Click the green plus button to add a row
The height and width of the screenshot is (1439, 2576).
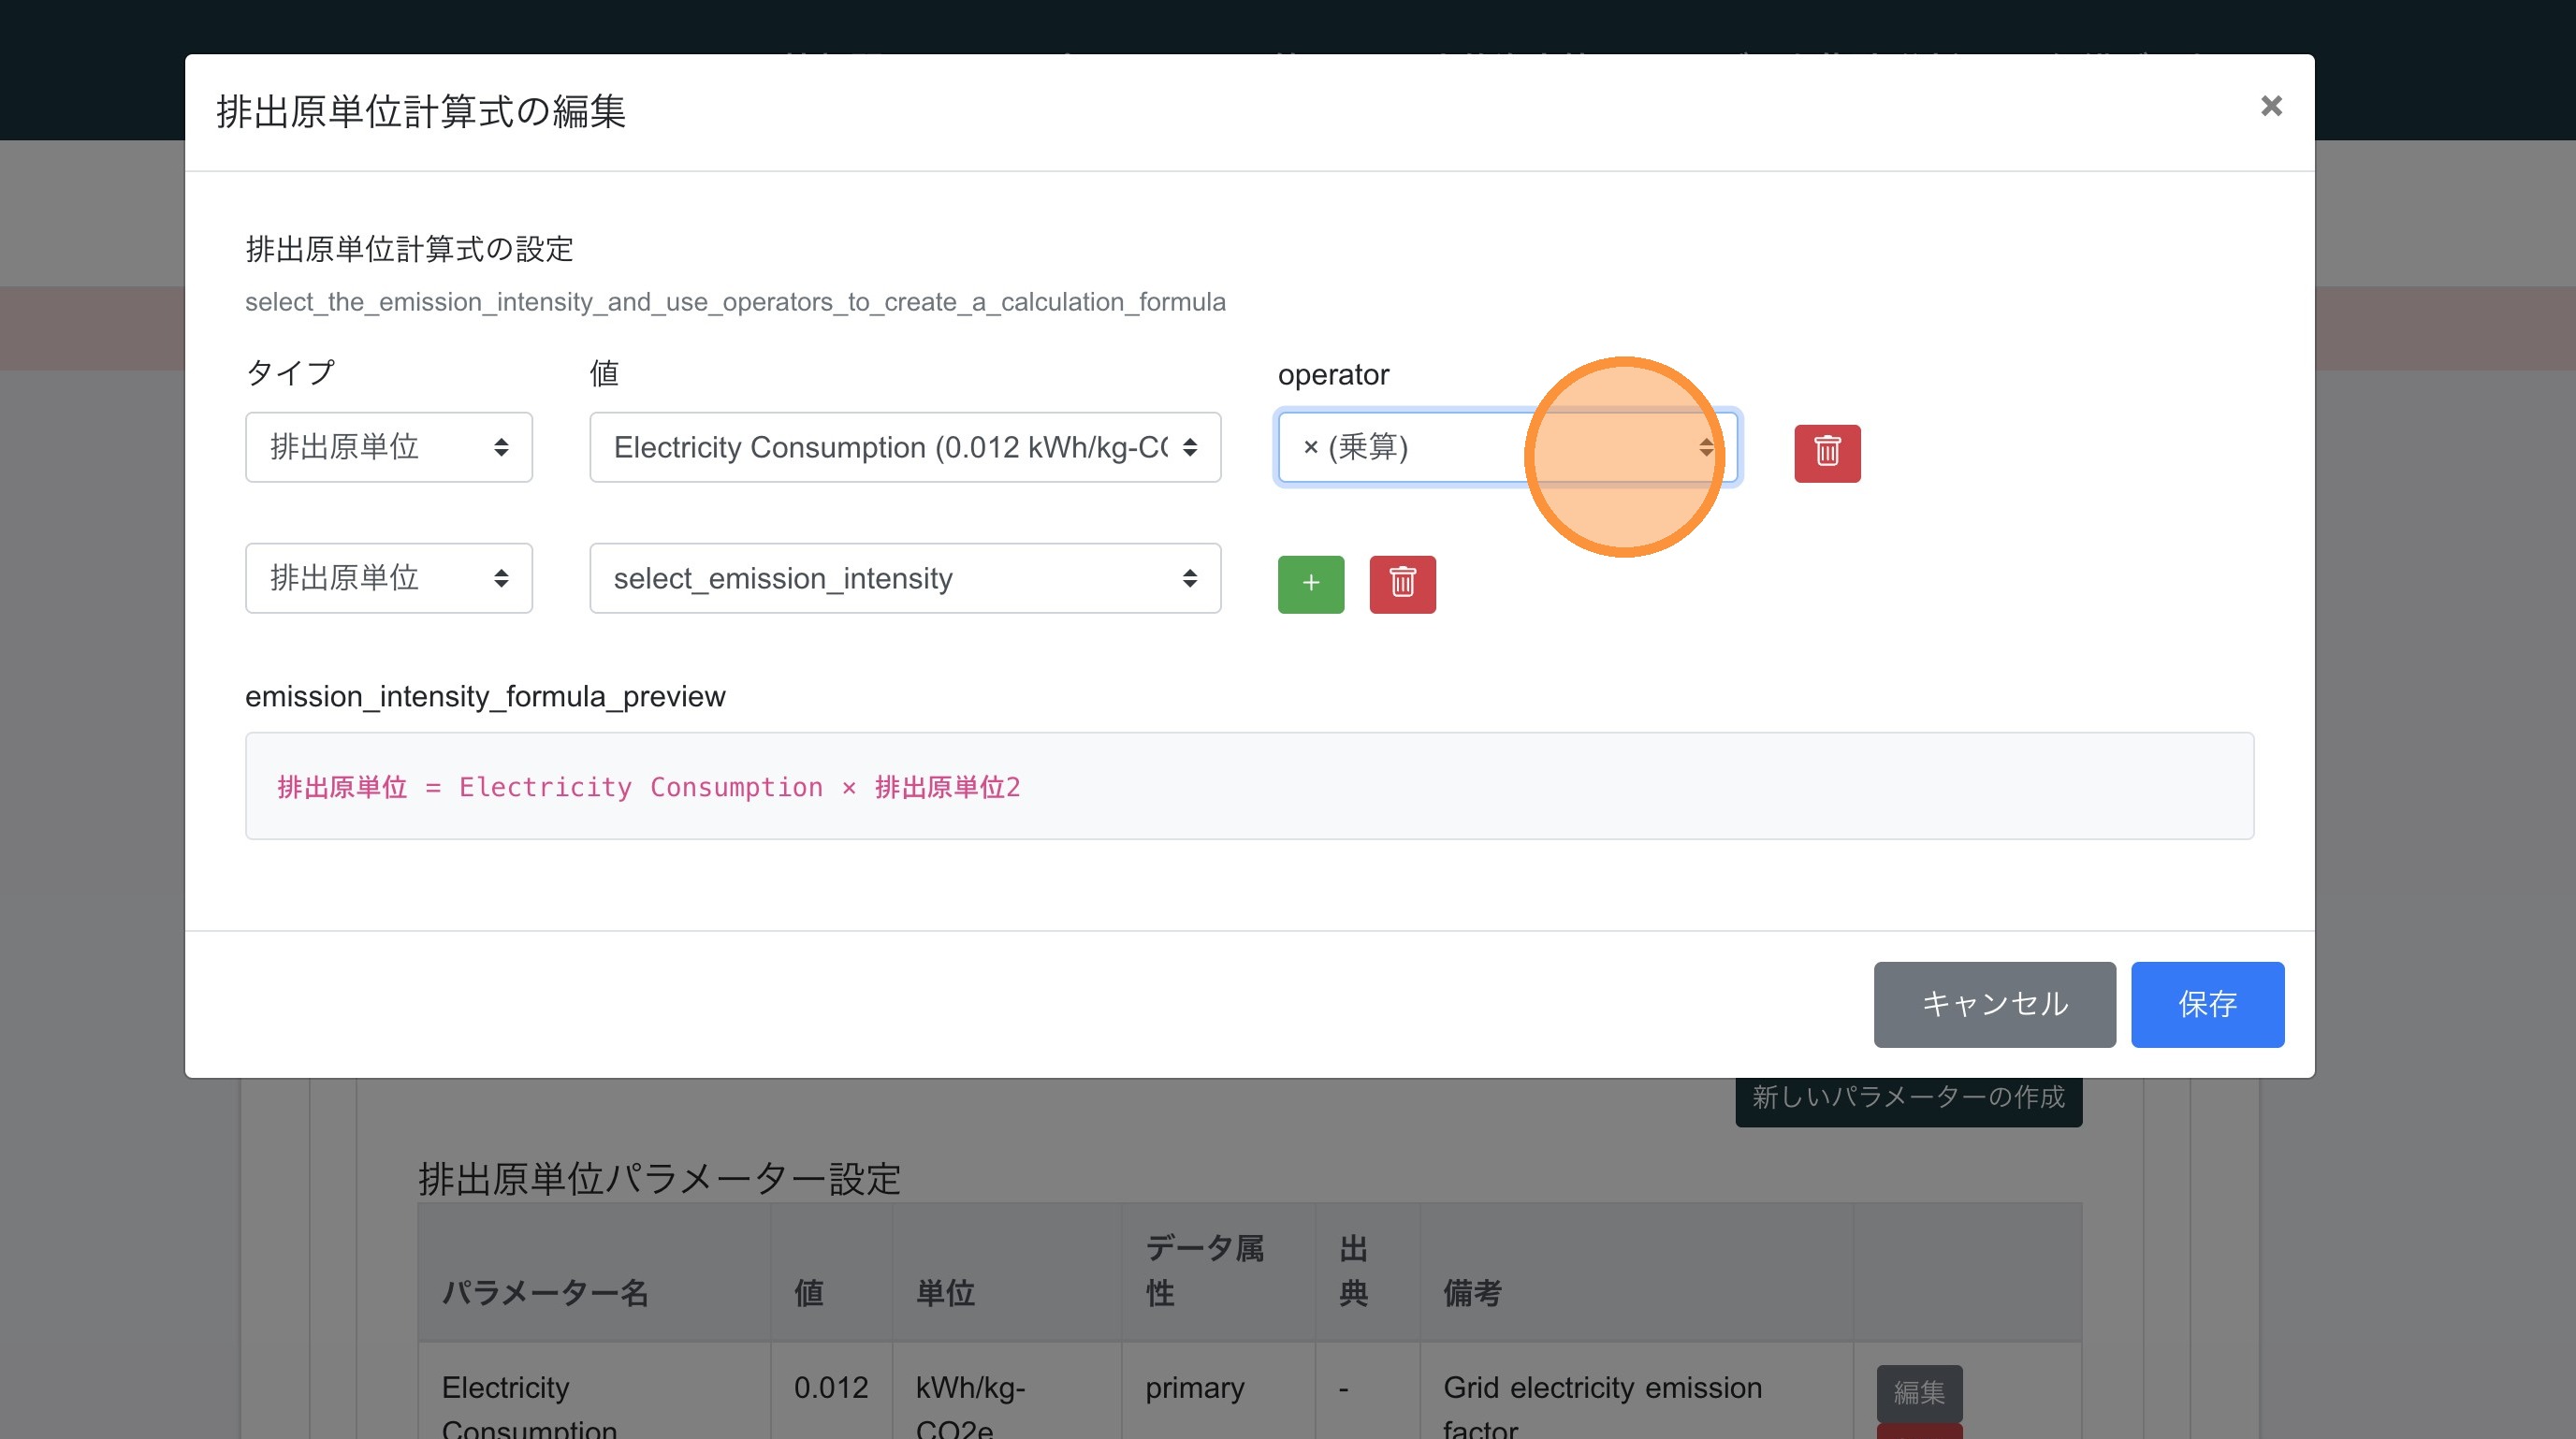click(1310, 584)
